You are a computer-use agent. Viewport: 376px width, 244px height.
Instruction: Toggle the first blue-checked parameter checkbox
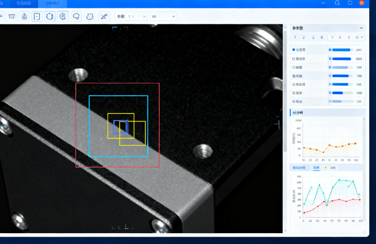tap(294, 50)
